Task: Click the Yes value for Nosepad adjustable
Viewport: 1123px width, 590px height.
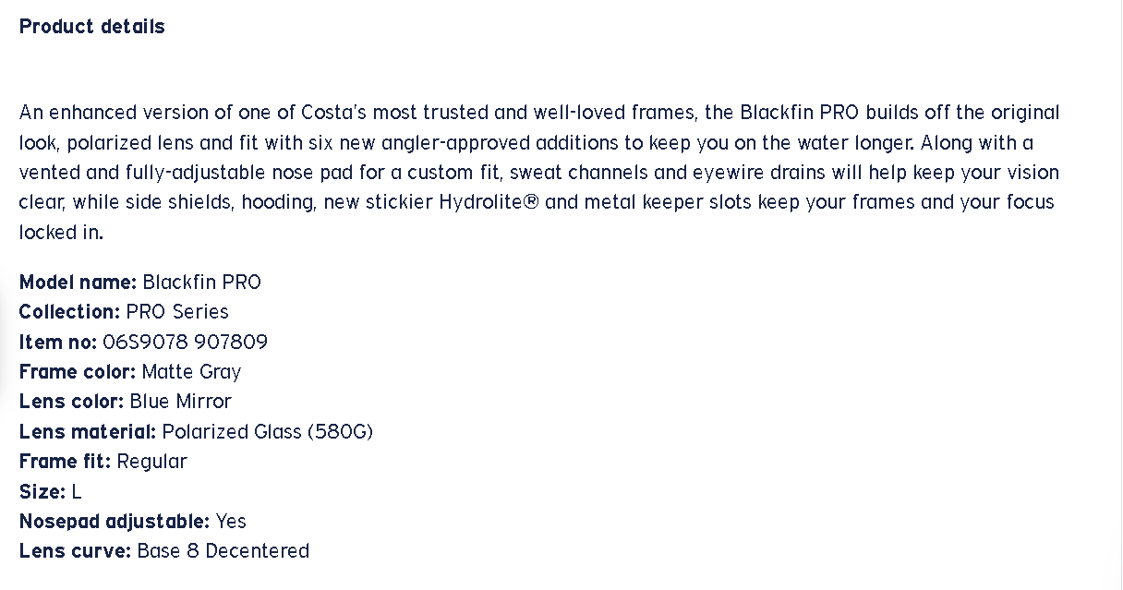Action: 231,522
